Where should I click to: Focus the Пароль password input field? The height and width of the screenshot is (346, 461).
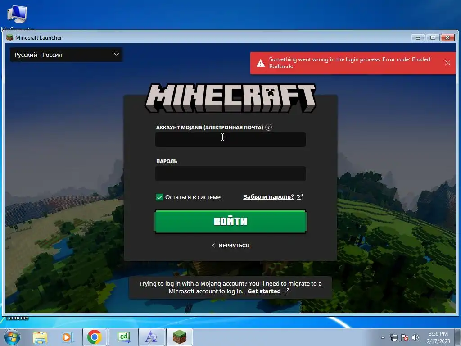[230, 173]
